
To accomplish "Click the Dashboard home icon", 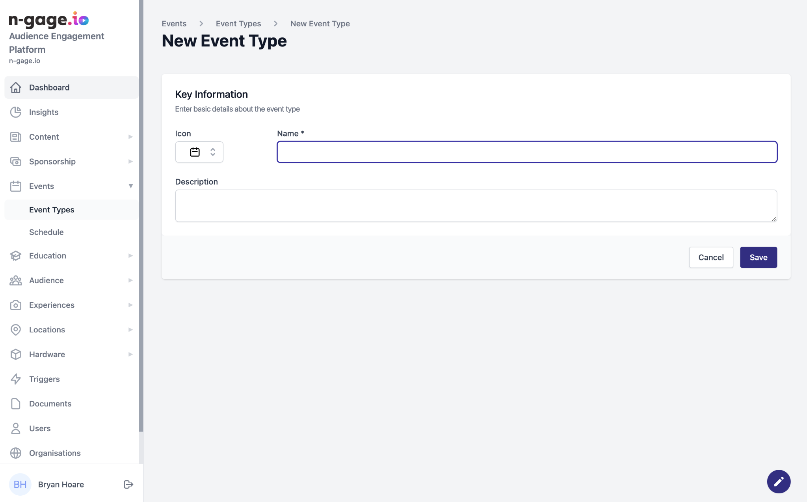I will click(16, 87).
